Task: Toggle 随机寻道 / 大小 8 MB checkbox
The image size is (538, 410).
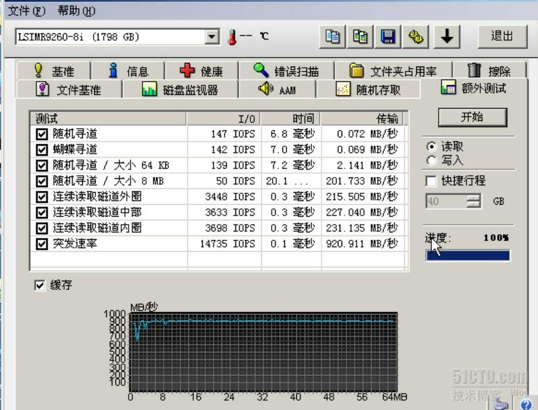Action: click(x=42, y=181)
